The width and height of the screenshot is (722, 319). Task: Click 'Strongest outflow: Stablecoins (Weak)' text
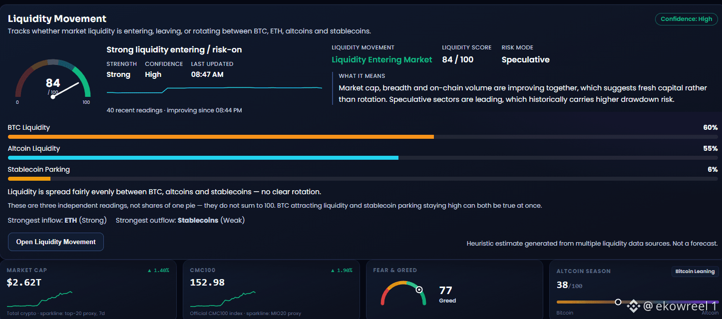(180, 220)
